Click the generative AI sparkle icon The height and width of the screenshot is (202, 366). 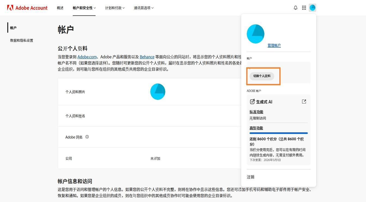pos(252,102)
